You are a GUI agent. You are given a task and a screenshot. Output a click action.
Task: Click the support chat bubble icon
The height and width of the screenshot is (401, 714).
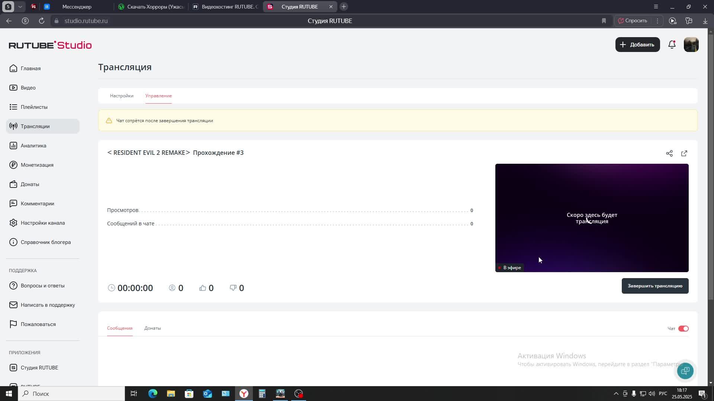point(685,371)
